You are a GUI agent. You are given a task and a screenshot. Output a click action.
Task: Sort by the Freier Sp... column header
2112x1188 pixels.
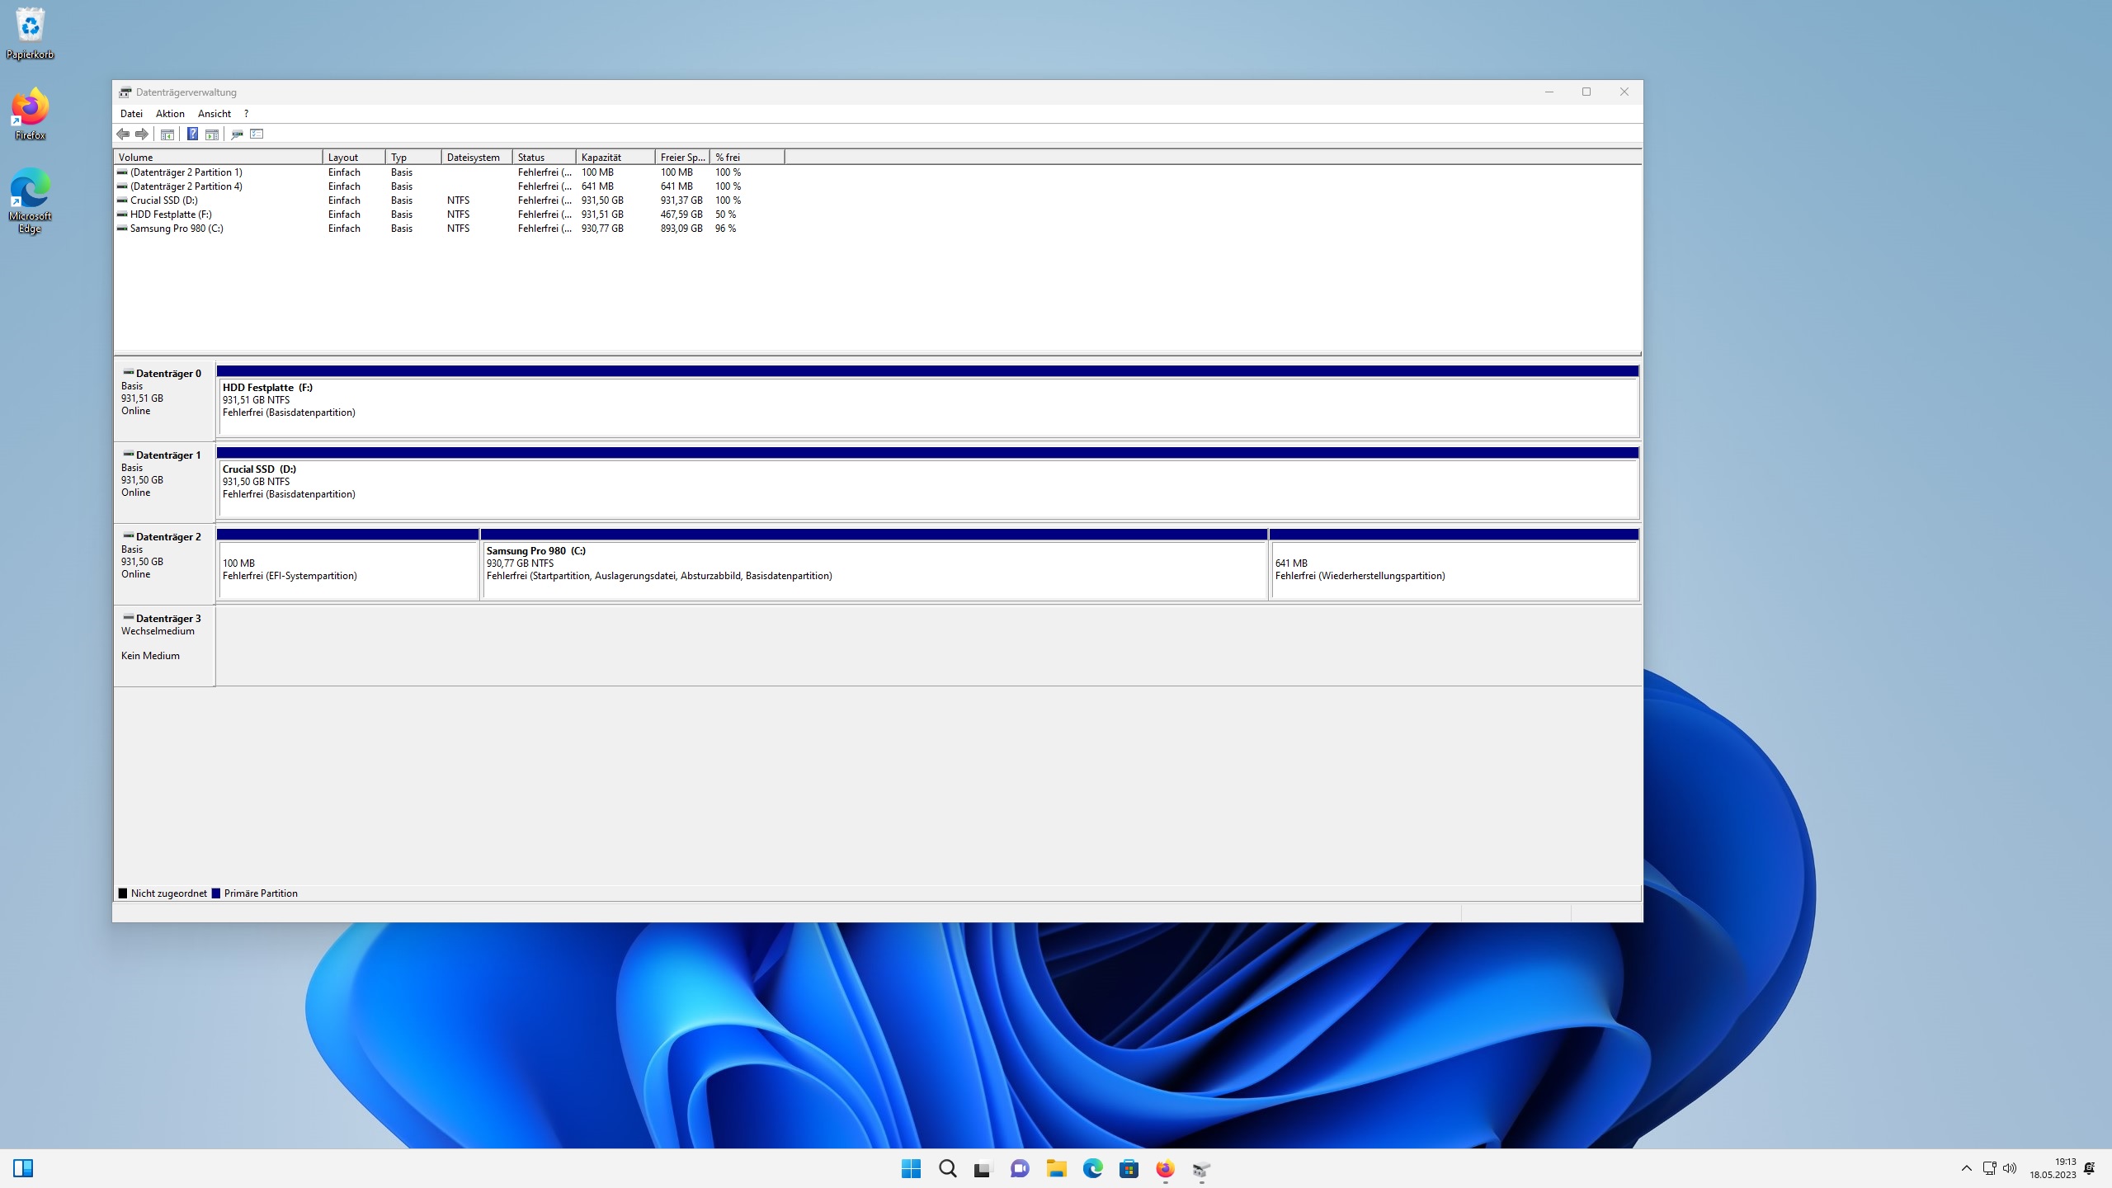(682, 157)
